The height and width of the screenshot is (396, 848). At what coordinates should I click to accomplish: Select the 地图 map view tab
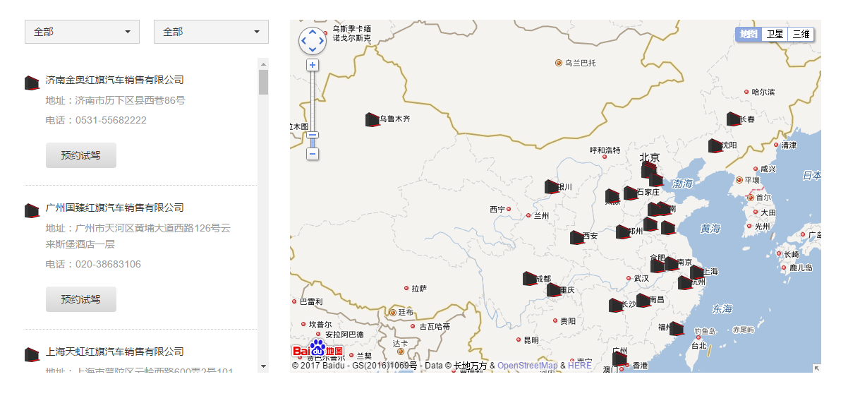coord(749,34)
